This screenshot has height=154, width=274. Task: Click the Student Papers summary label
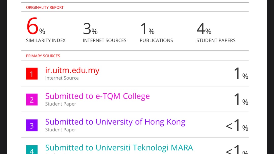[216, 40]
